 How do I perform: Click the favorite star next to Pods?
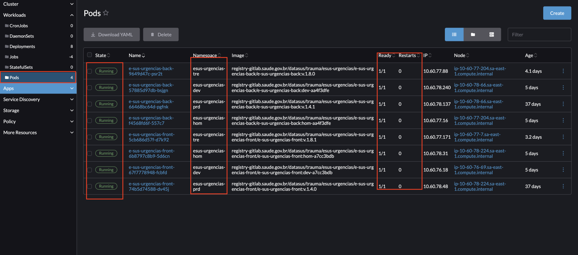pyautogui.click(x=106, y=13)
